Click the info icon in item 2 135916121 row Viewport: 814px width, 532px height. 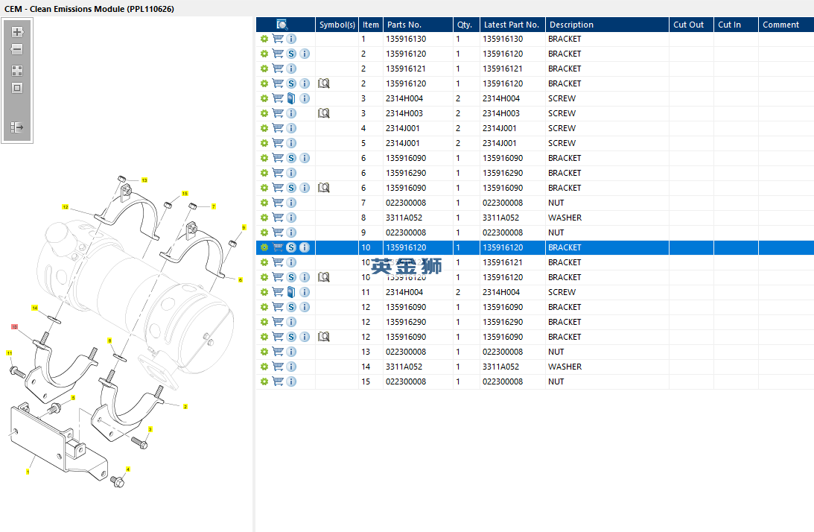coord(291,69)
